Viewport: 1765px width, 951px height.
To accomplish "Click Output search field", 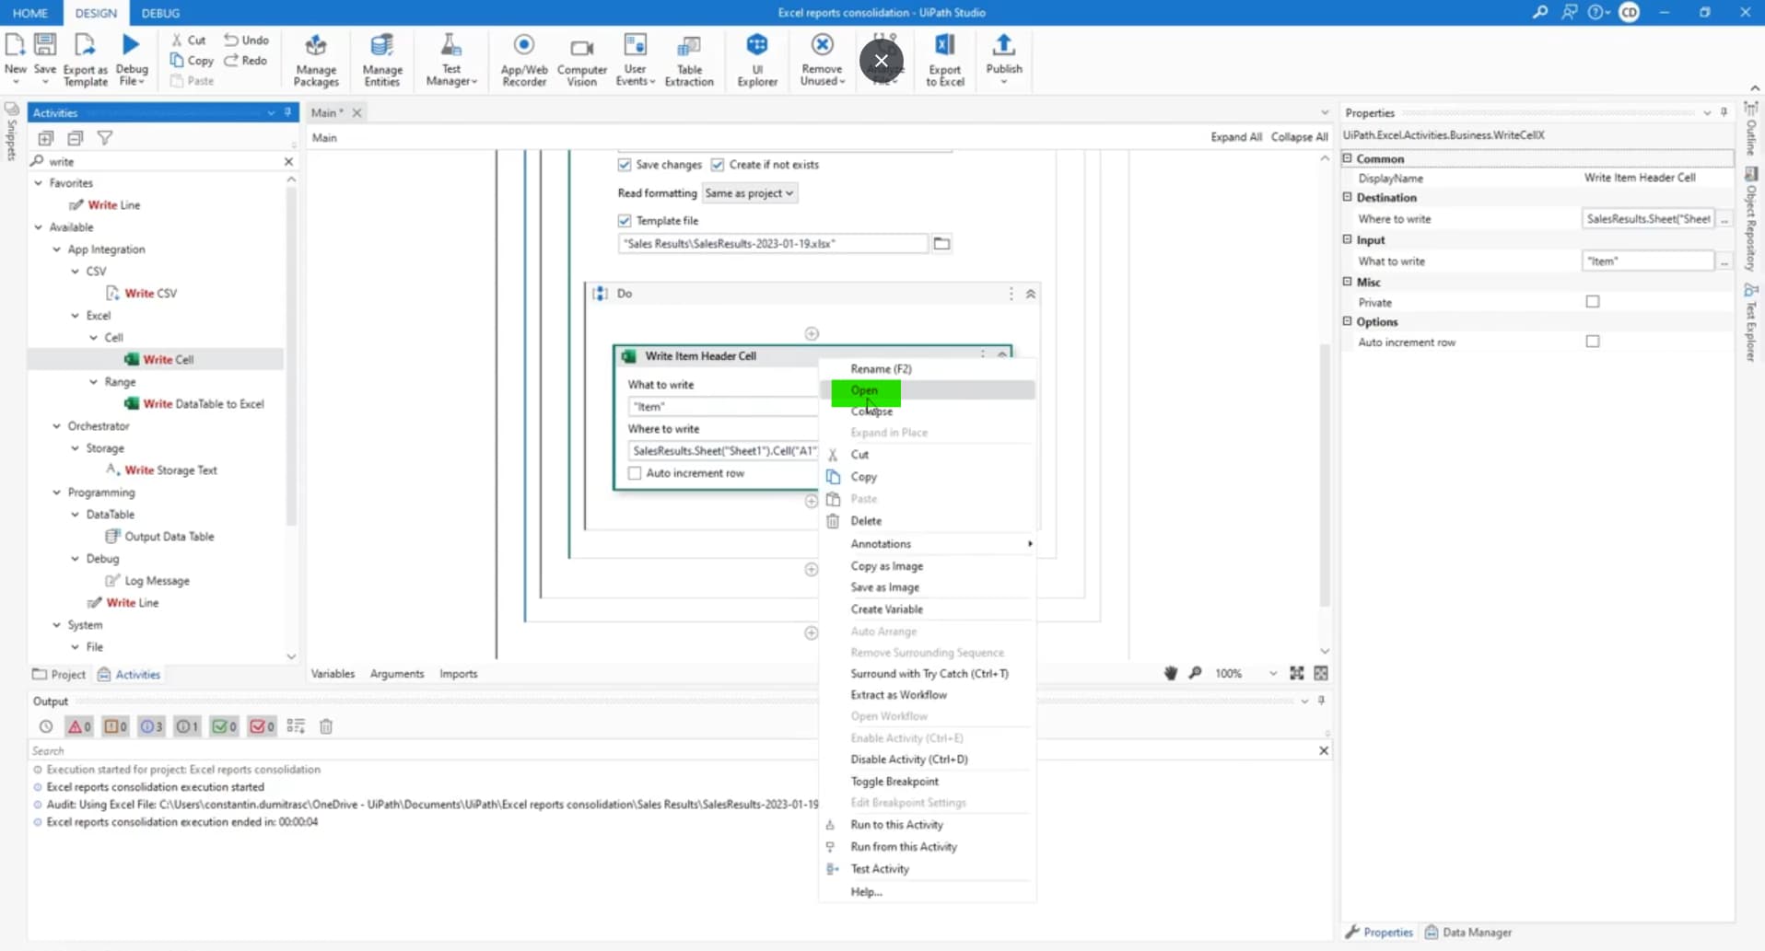I will pos(671,751).
